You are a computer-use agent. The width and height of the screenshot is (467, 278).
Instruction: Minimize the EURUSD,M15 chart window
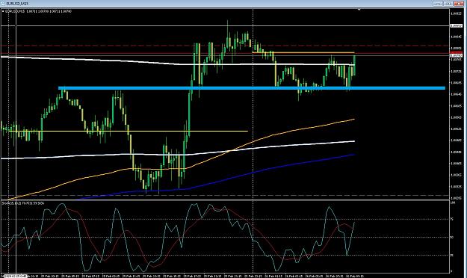[x=438, y=4]
